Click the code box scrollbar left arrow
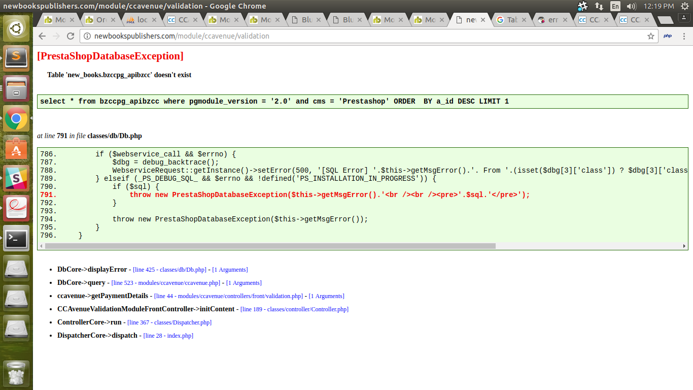Viewport: 693px width, 390px height. tap(41, 246)
